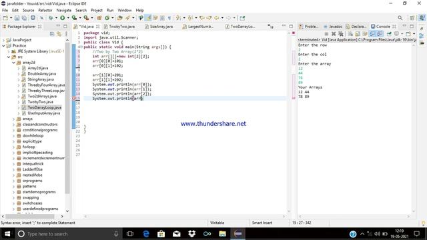Screen dimensions: 427x240
Task: Click the Back navigation arrow
Action: [216, 18]
